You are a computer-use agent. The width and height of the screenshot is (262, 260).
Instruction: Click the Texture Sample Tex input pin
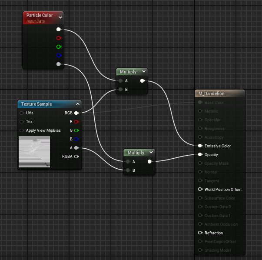click(x=22, y=122)
